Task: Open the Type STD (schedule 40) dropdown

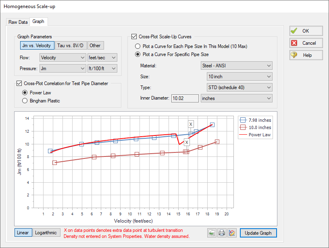Action: click(x=239, y=88)
